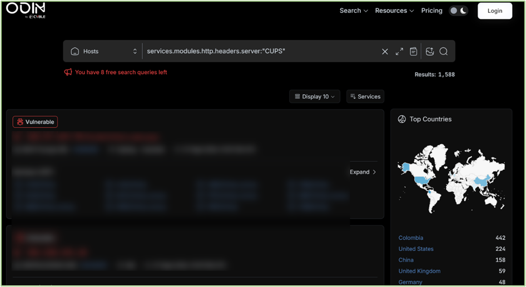Click the image search icon

click(x=430, y=51)
